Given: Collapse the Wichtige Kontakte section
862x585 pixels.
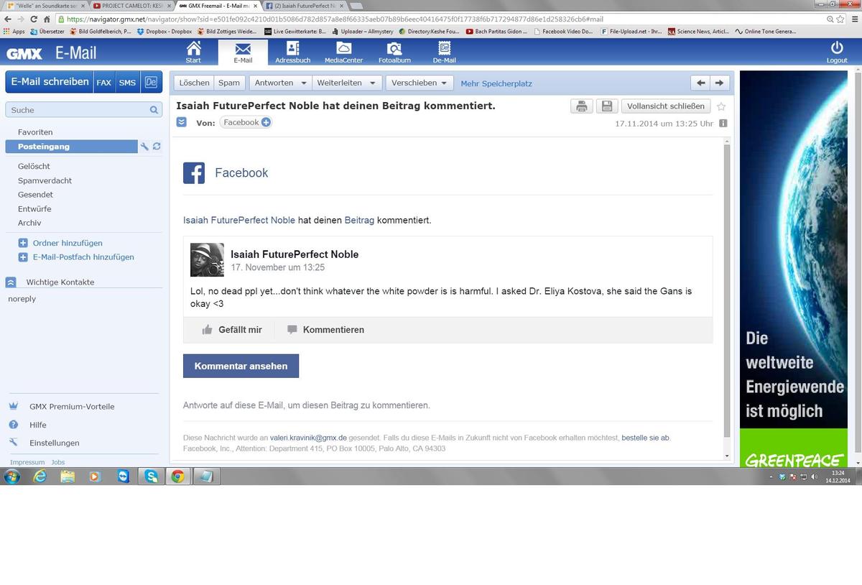Looking at the screenshot, I should pyautogui.click(x=11, y=282).
